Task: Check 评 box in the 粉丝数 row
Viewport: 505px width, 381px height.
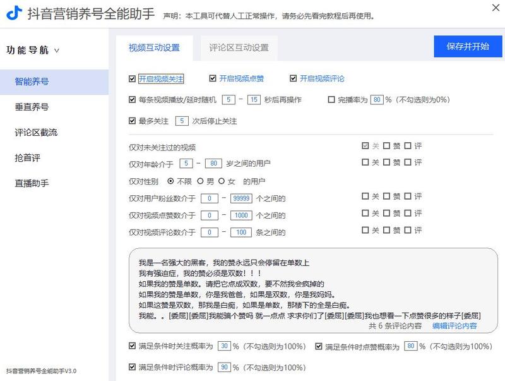Action: coord(408,196)
